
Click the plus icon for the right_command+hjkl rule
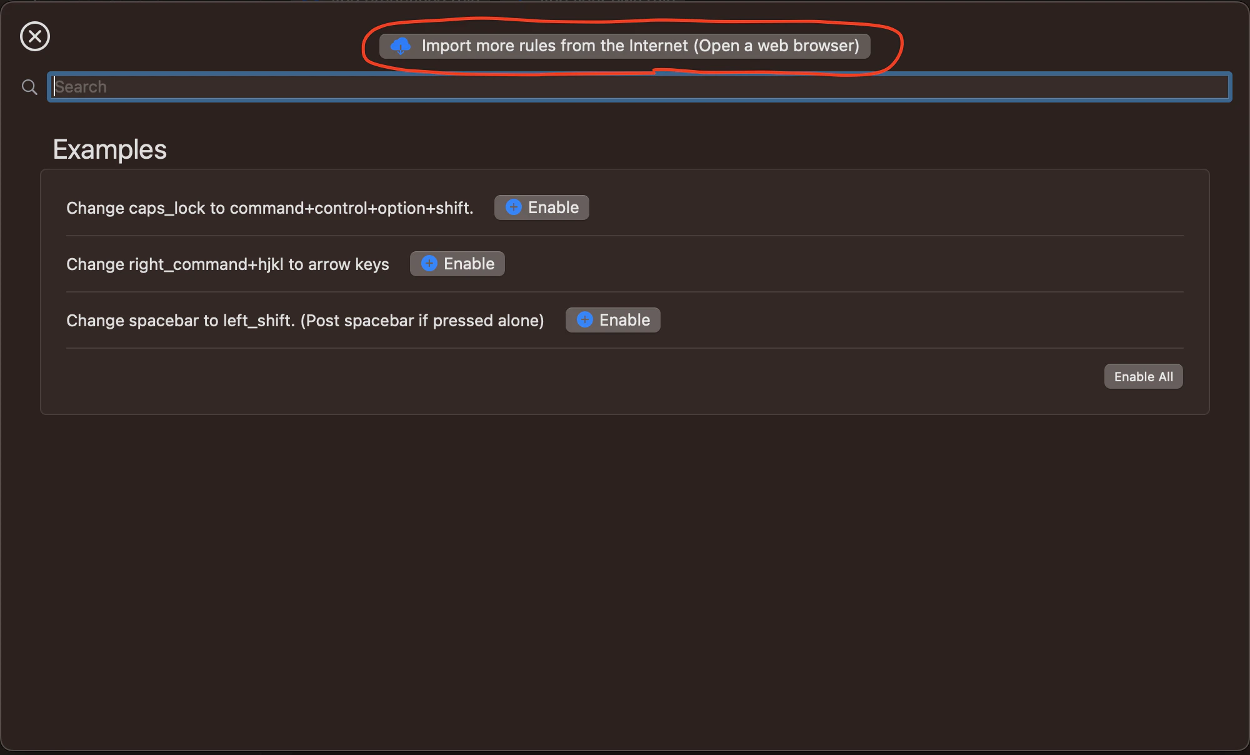[x=429, y=264]
